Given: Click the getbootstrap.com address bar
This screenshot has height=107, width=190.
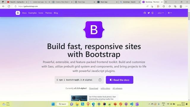Looking at the screenshot, I should 80,6.
